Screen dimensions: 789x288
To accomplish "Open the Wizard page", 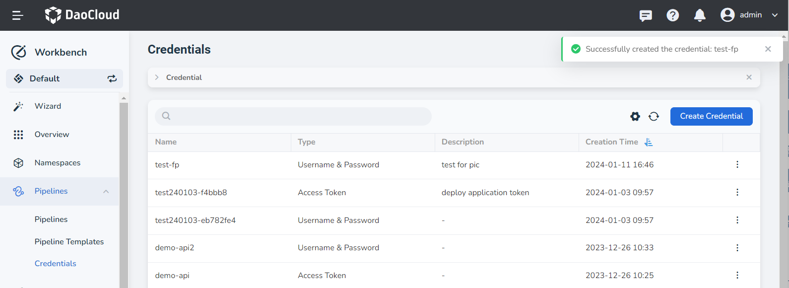I will (x=48, y=106).
